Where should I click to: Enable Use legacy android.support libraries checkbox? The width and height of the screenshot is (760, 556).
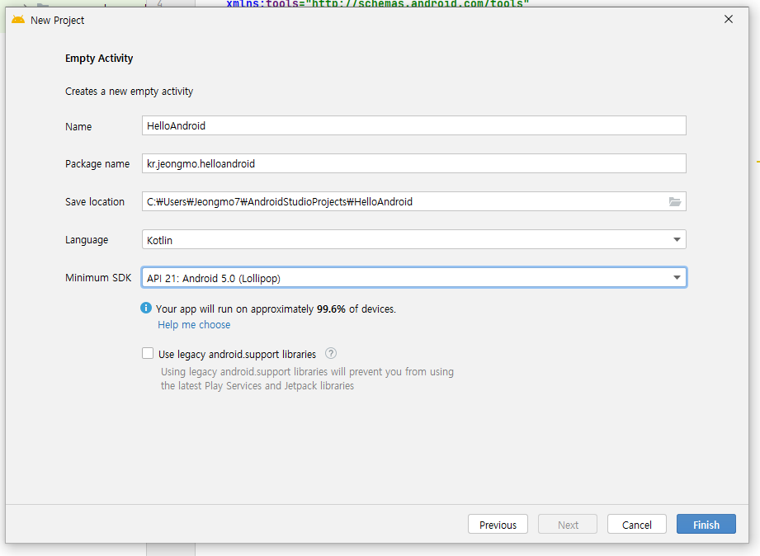148,353
